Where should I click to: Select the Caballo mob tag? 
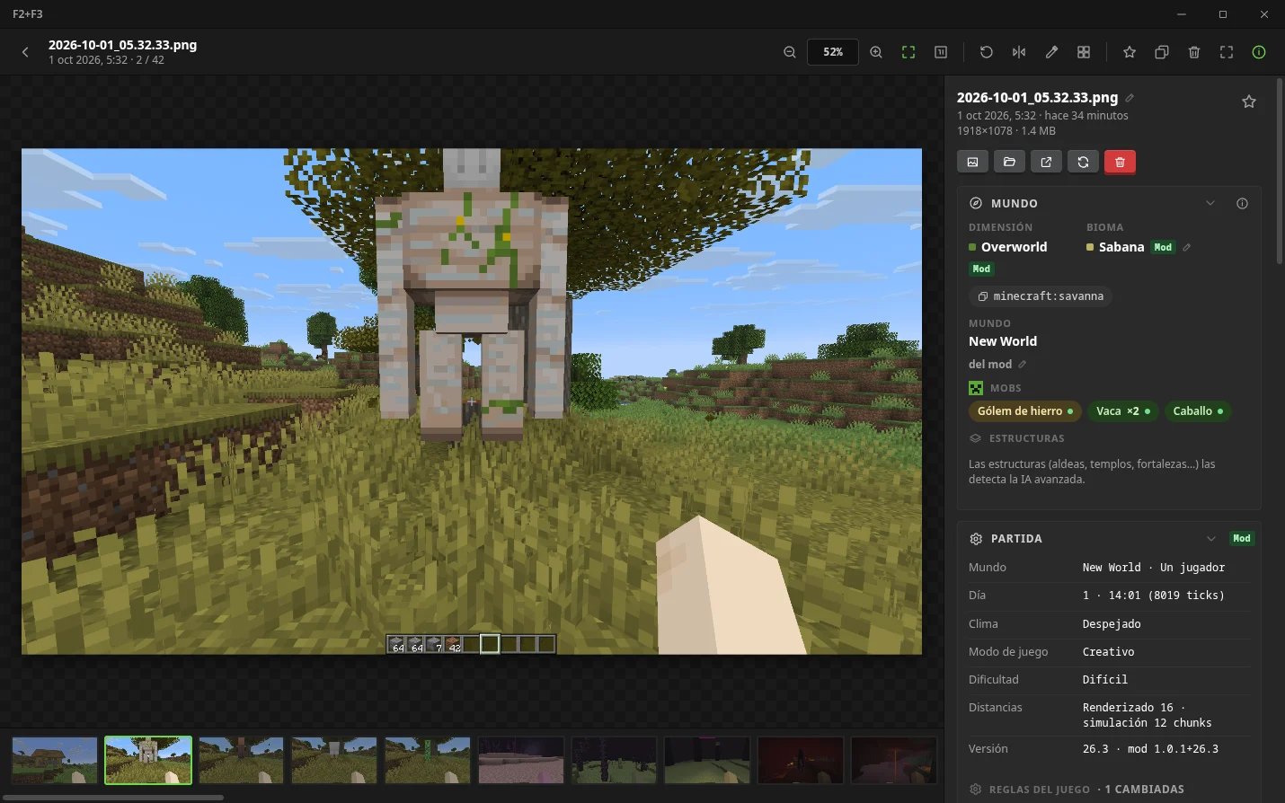point(1198,410)
